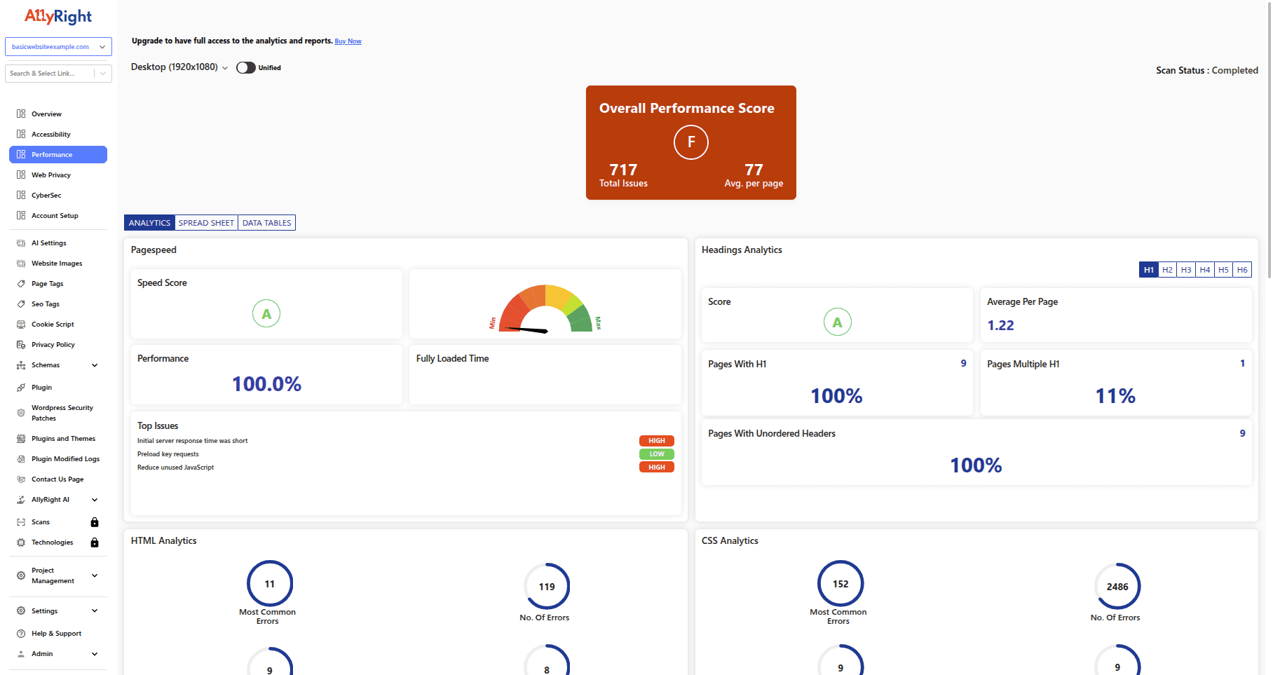The width and height of the screenshot is (1273, 675).
Task: Click the locked Scans icon
Action: (95, 521)
